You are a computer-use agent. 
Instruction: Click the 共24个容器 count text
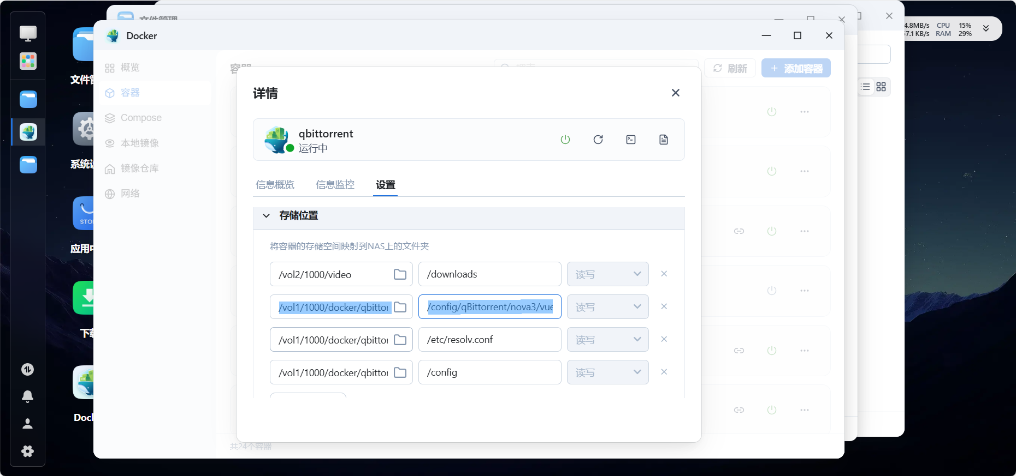coord(251,447)
